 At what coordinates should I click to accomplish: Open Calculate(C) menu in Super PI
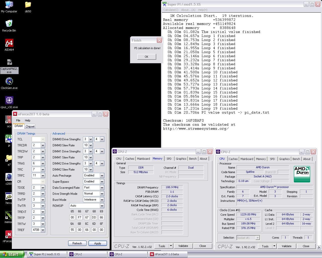click(x=171, y=10)
